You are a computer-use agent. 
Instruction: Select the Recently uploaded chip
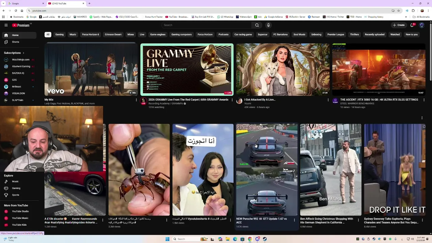375,34
